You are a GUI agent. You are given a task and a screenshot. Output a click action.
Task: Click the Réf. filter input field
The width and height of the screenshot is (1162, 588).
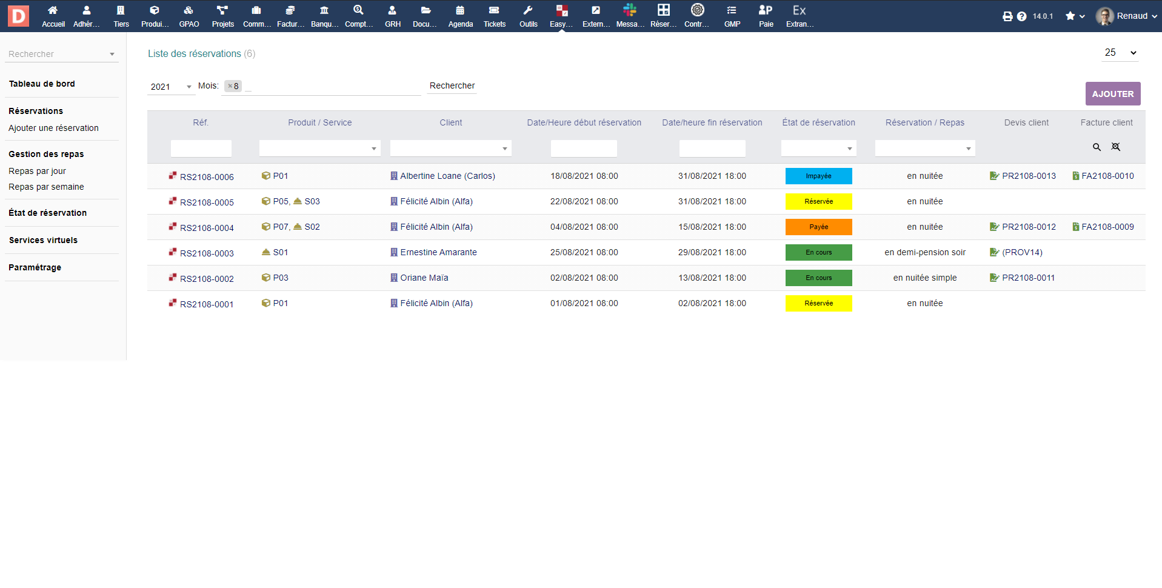click(x=201, y=149)
